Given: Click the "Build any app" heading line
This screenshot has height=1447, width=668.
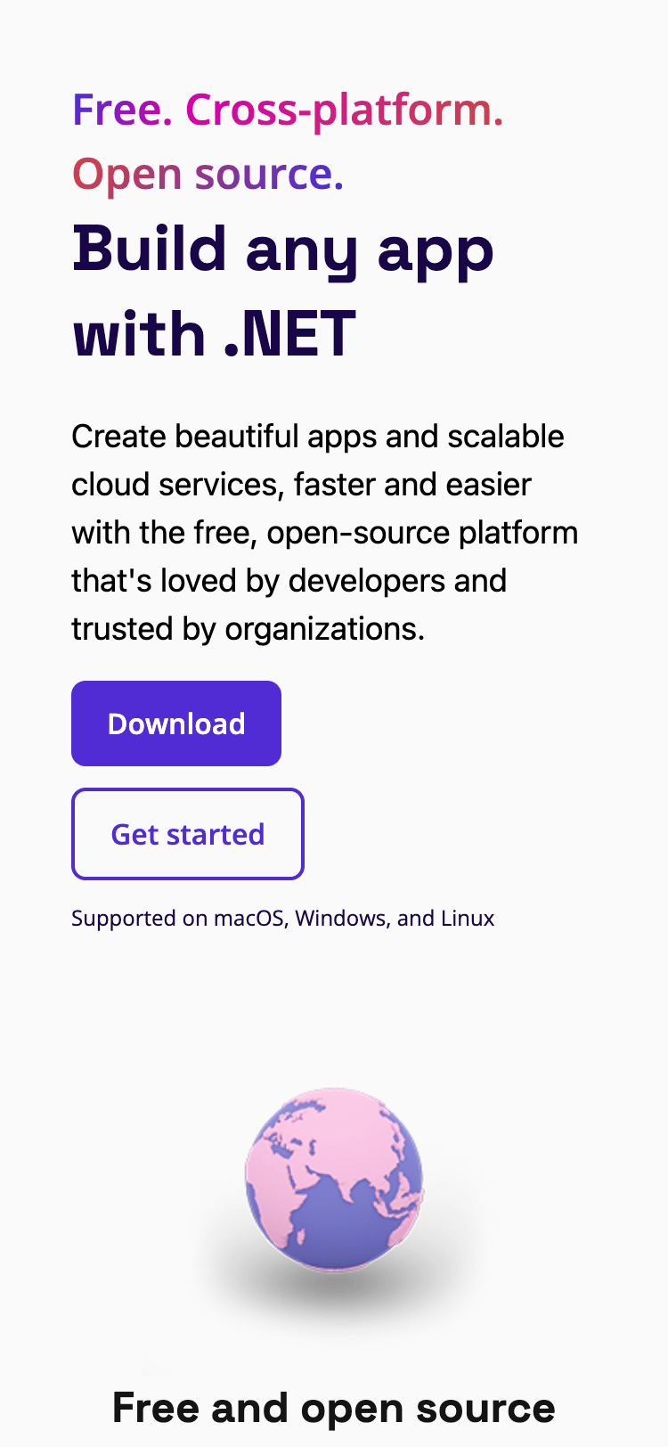Looking at the screenshot, I should pos(283,250).
